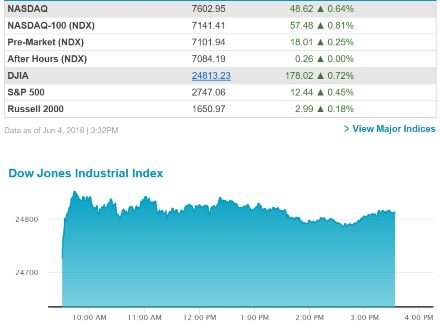This screenshot has width=440, height=323.
Task: Click the up arrow in Russell 2000 row
Action: point(320,109)
